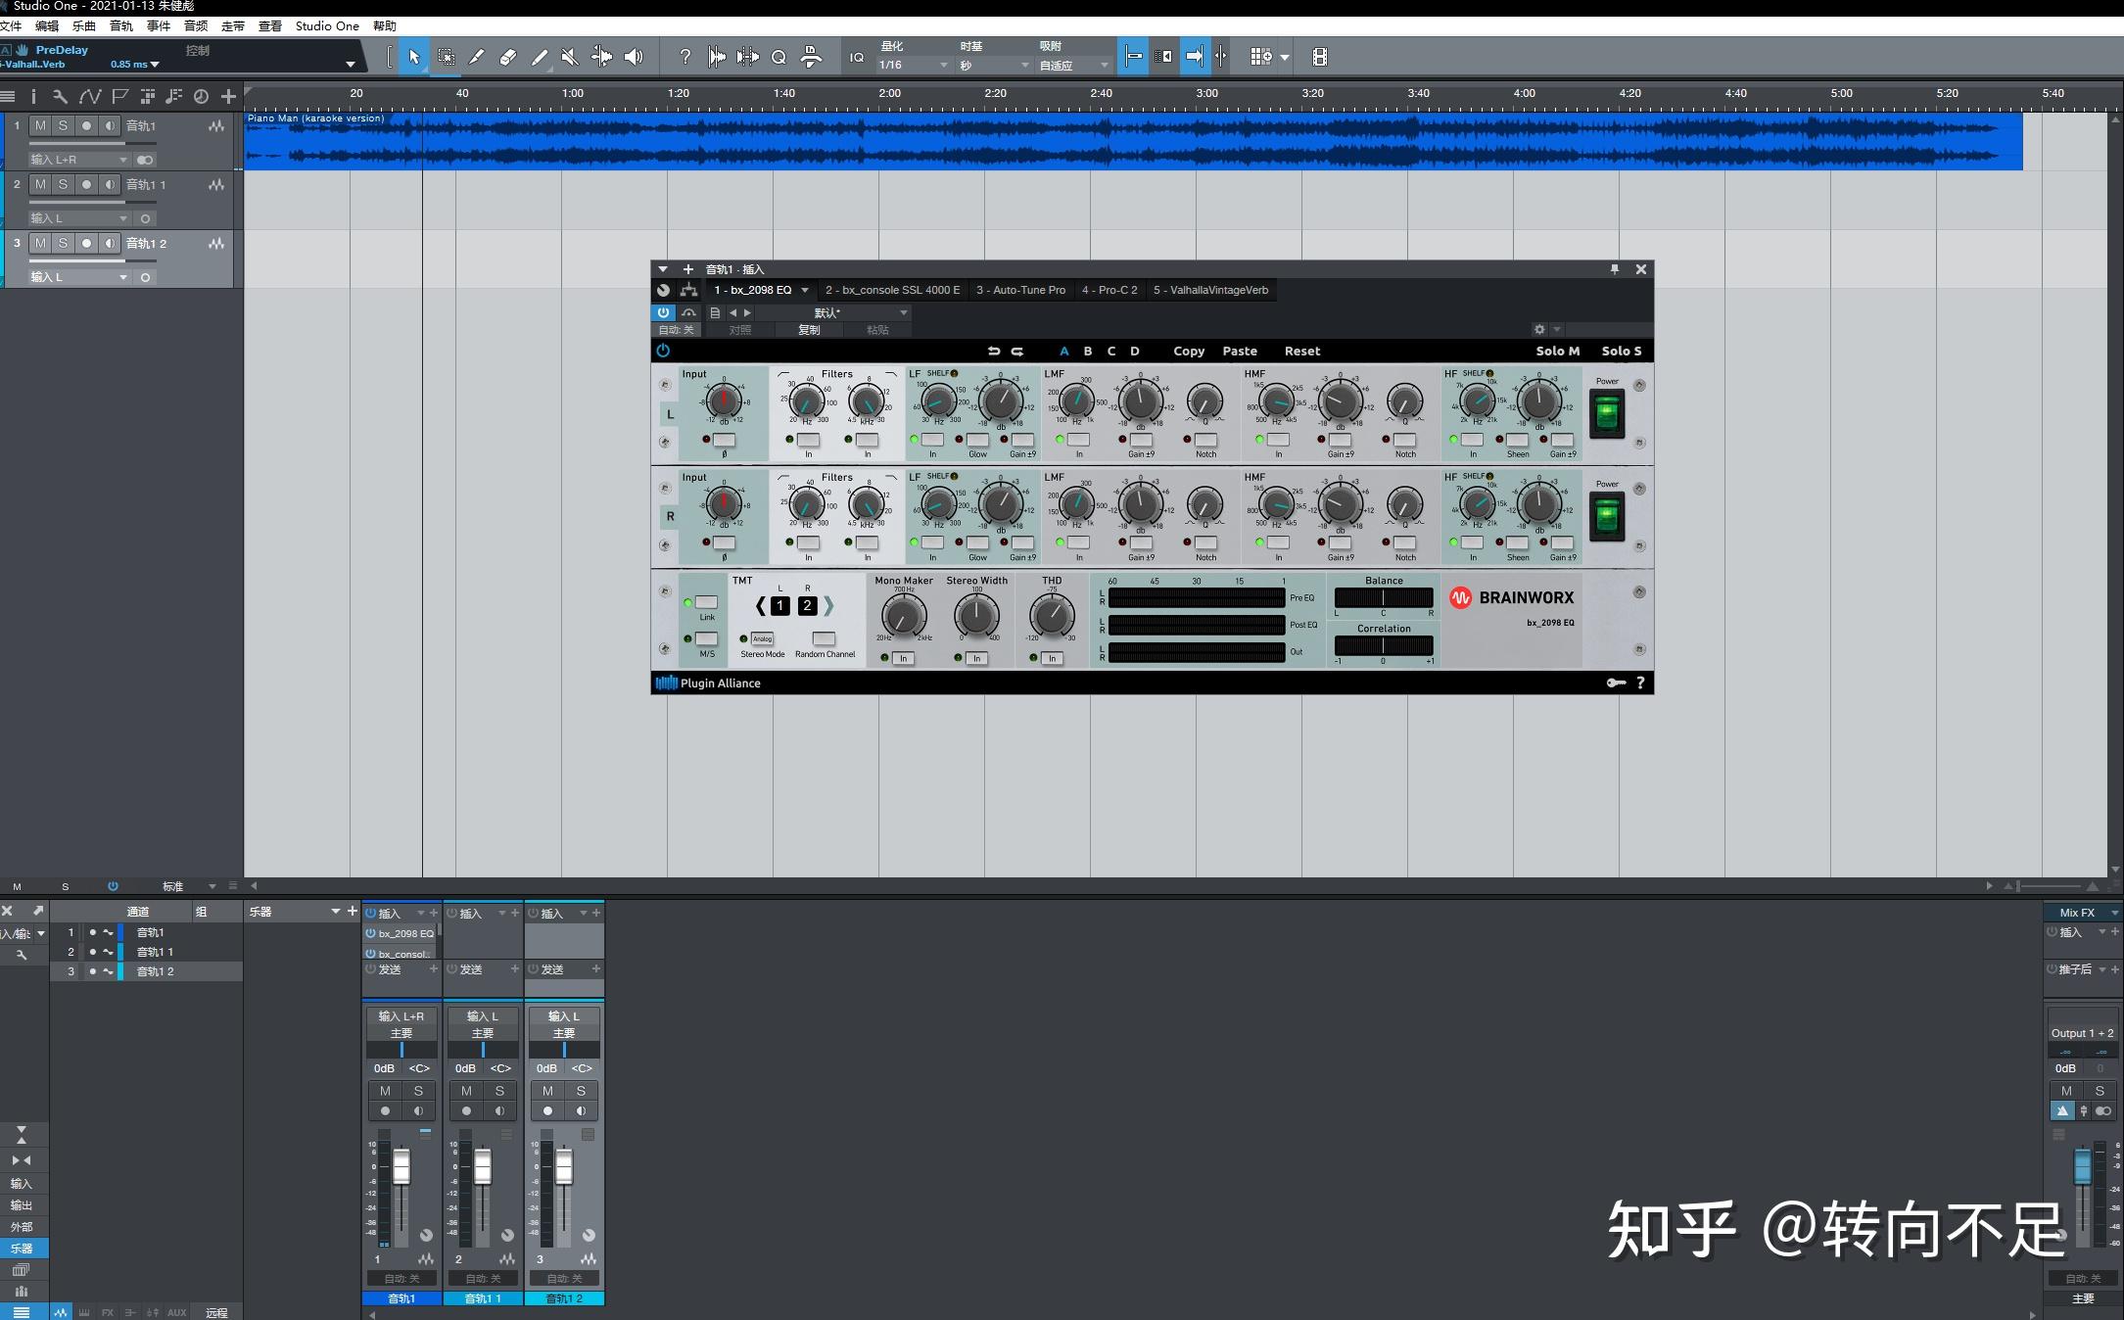Select the Bend tool
Viewport: 2124px width, 1320px height.
click(x=601, y=57)
